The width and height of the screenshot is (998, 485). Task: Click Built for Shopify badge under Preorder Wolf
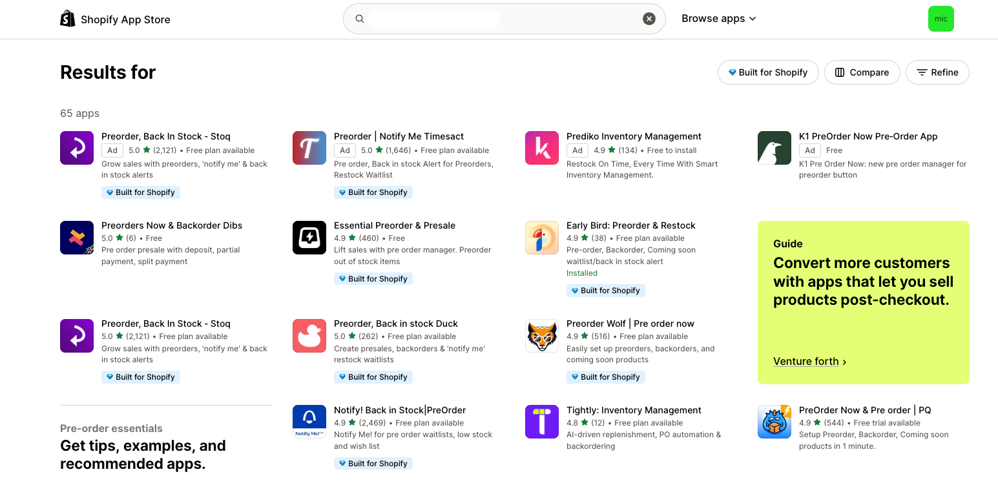[606, 377]
